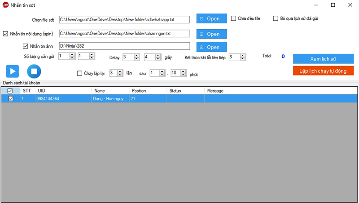Uncheck the row checkbox for account 0984144364
The width and height of the screenshot is (359, 203).
(10, 98)
